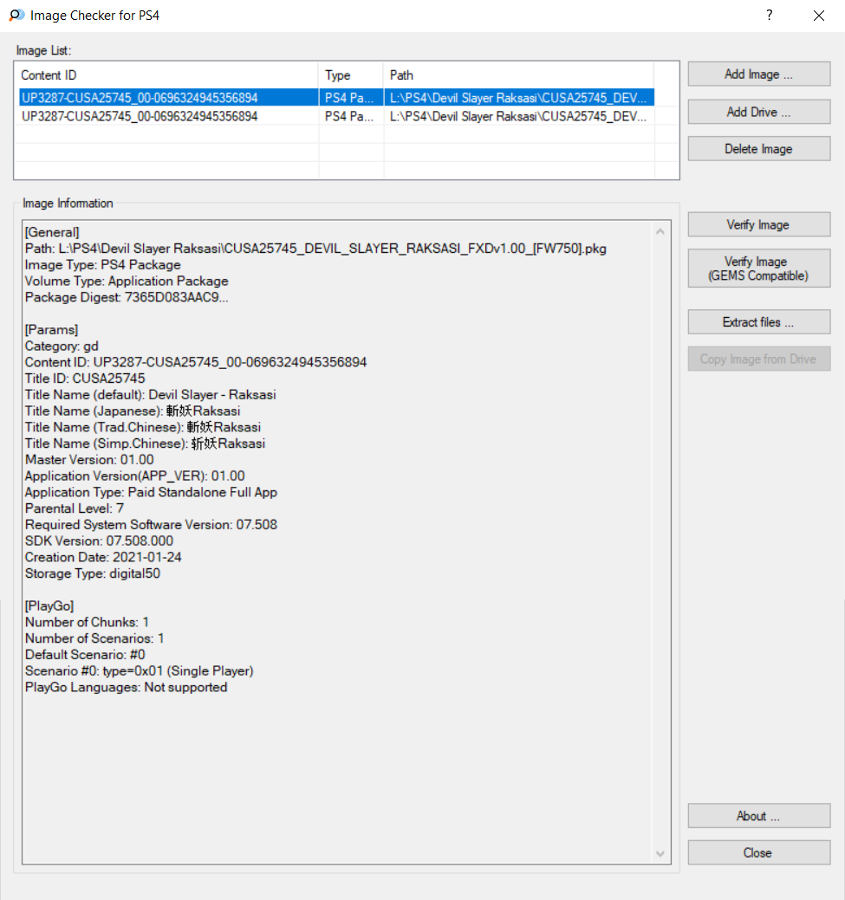
Task: Click the Image Type: PS4 Package line
Action: (103, 264)
